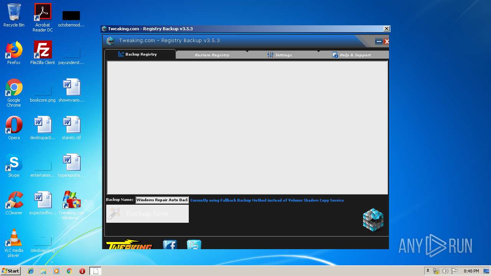The image size is (491, 276).
Task: Select the typereports document icon
Action: click(x=71, y=166)
